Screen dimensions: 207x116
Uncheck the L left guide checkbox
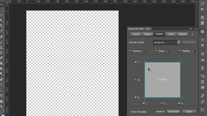coord(144,103)
